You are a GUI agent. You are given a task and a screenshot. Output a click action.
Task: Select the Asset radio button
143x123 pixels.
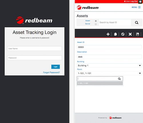(x=96, y=21)
